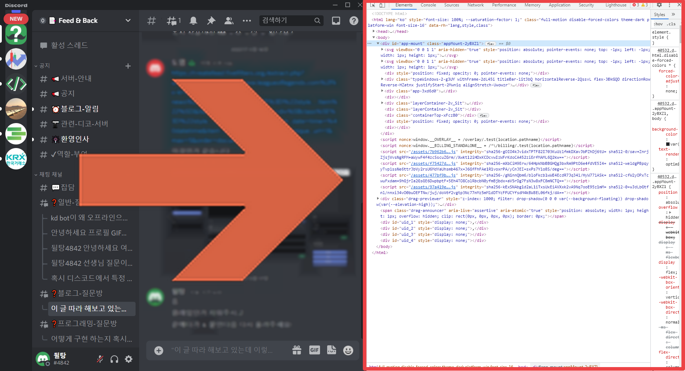The image size is (685, 371).
Task: Click the DevTools inspect element icon
Action: pyautogui.click(x=372, y=5)
